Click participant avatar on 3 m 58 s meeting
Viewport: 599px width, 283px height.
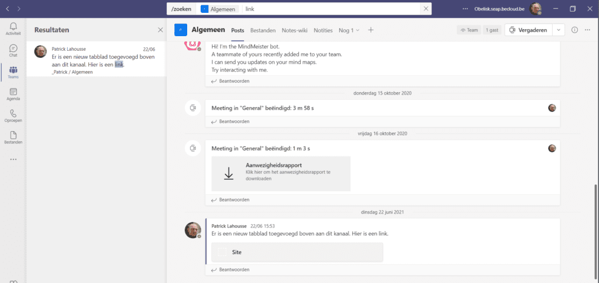(552, 108)
